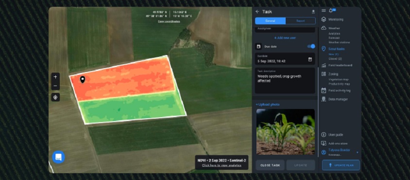
Task: Open Monitoring in the sidebar
Action: click(x=336, y=19)
